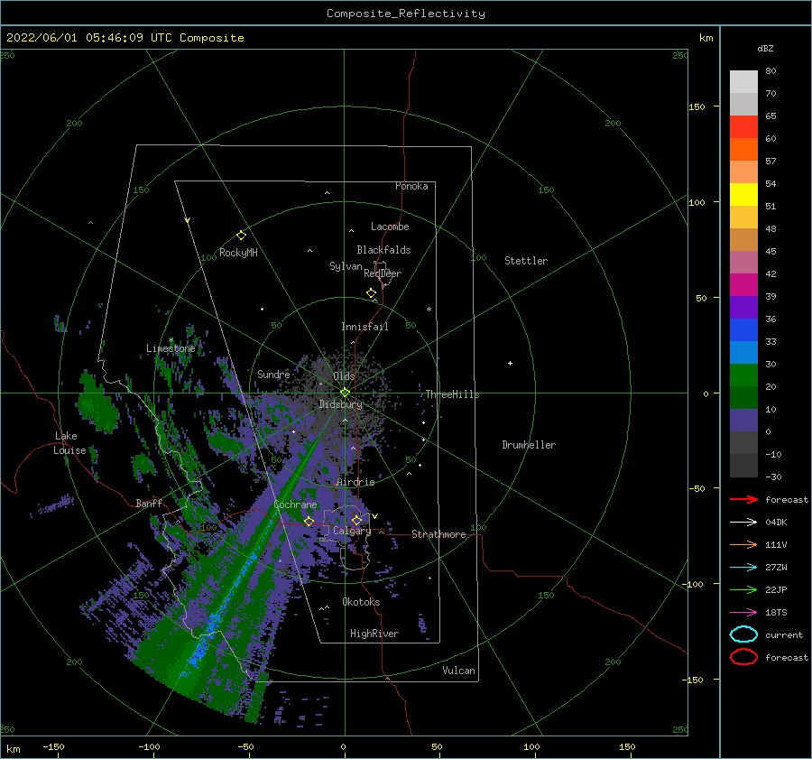The width and height of the screenshot is (812, 759).
Task: Select the bright yellow 54 dBZ swatch
Action: pos(743,194)
